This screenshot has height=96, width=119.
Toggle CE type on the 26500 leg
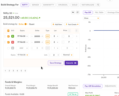pyautogui.click(x=48, y=36)
